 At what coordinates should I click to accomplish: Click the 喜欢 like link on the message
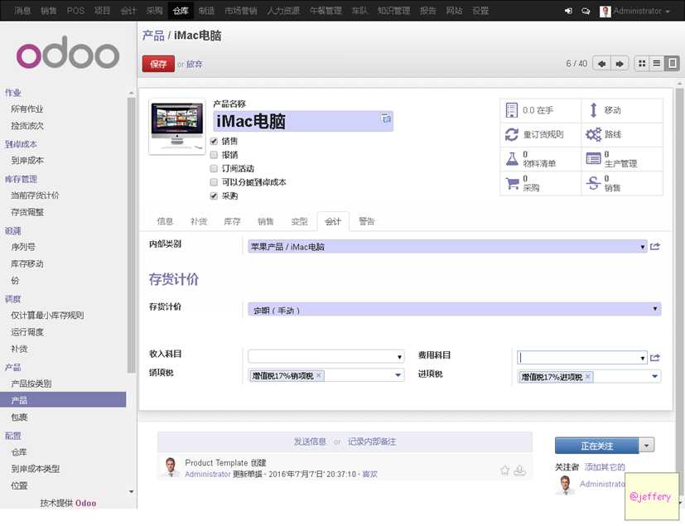[369, 474]
